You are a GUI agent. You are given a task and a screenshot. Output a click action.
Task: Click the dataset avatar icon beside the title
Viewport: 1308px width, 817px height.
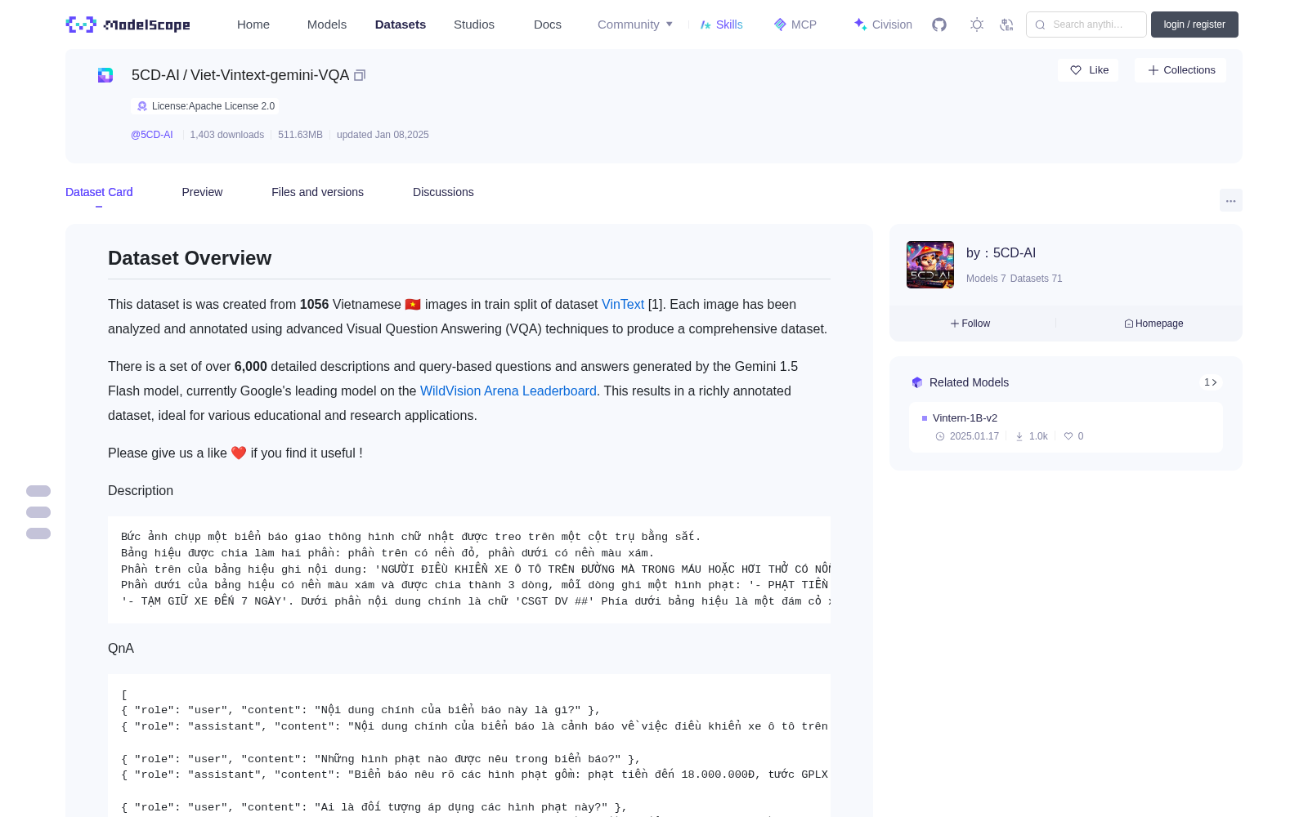pyautogui.click(x=105, y=75)
